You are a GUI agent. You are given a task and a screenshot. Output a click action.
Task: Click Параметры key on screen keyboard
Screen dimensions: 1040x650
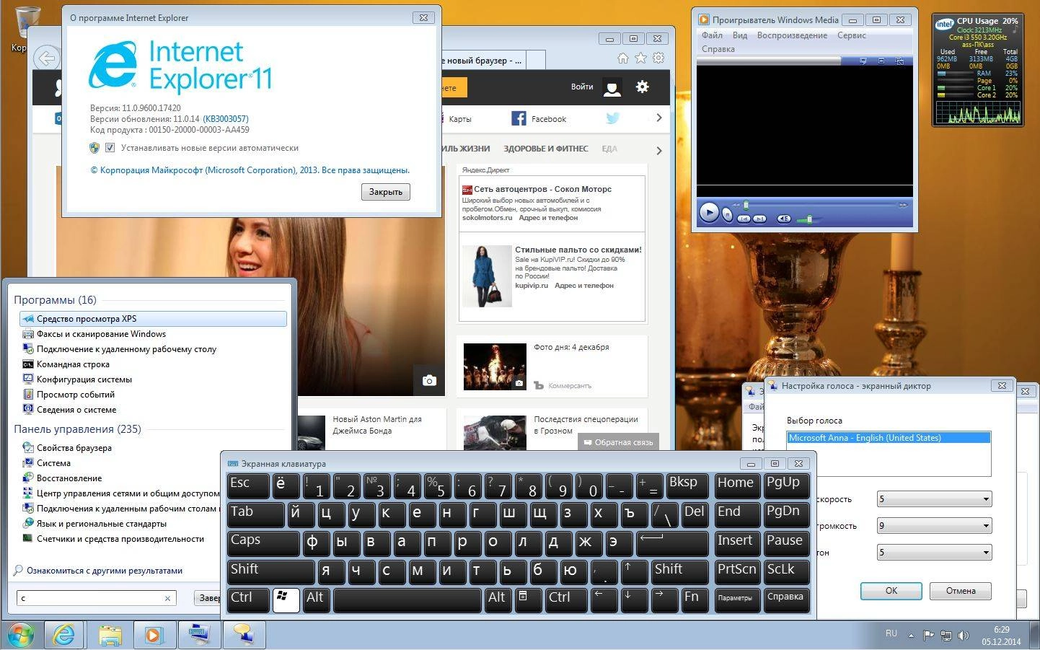pyautogui.click(x=736, y=600)
